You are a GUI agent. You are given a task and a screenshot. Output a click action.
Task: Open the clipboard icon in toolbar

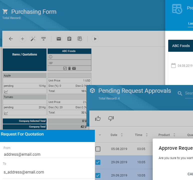69,39
